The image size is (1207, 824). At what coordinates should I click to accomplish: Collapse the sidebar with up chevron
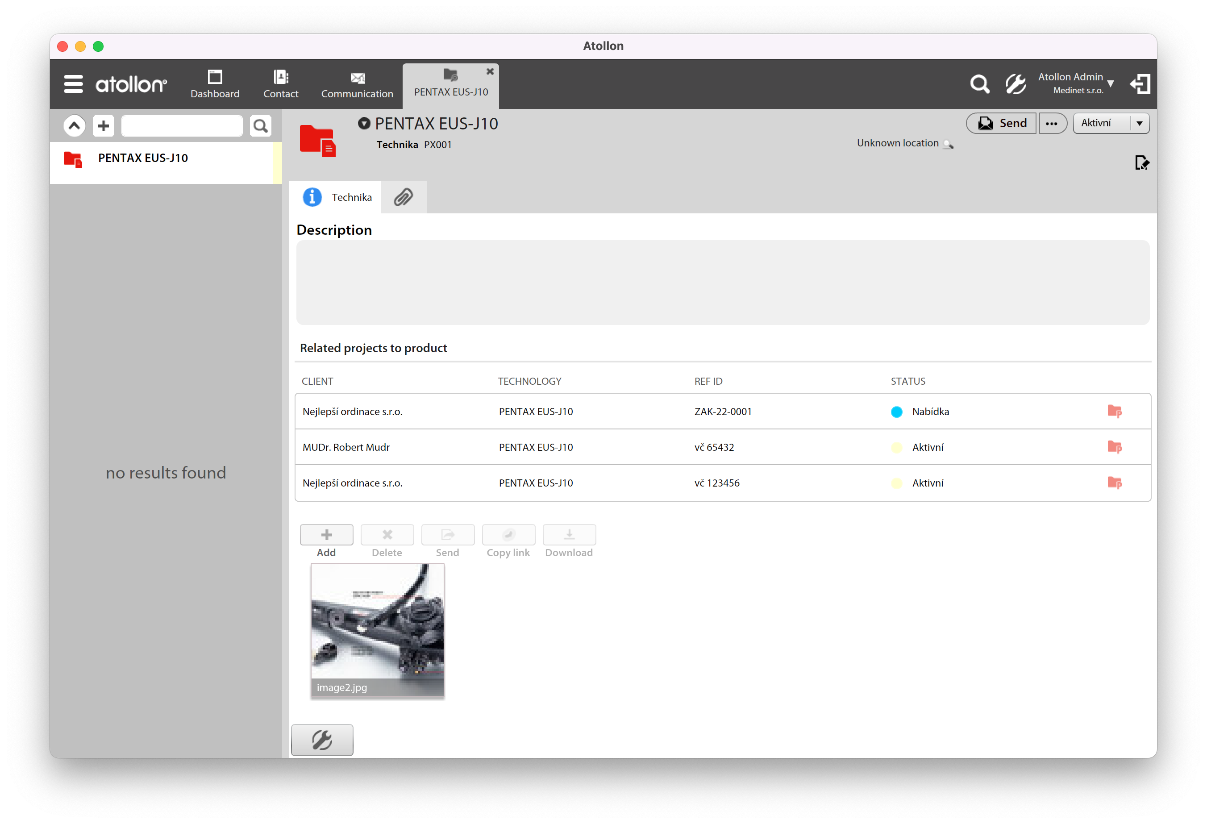click(74, 125)
